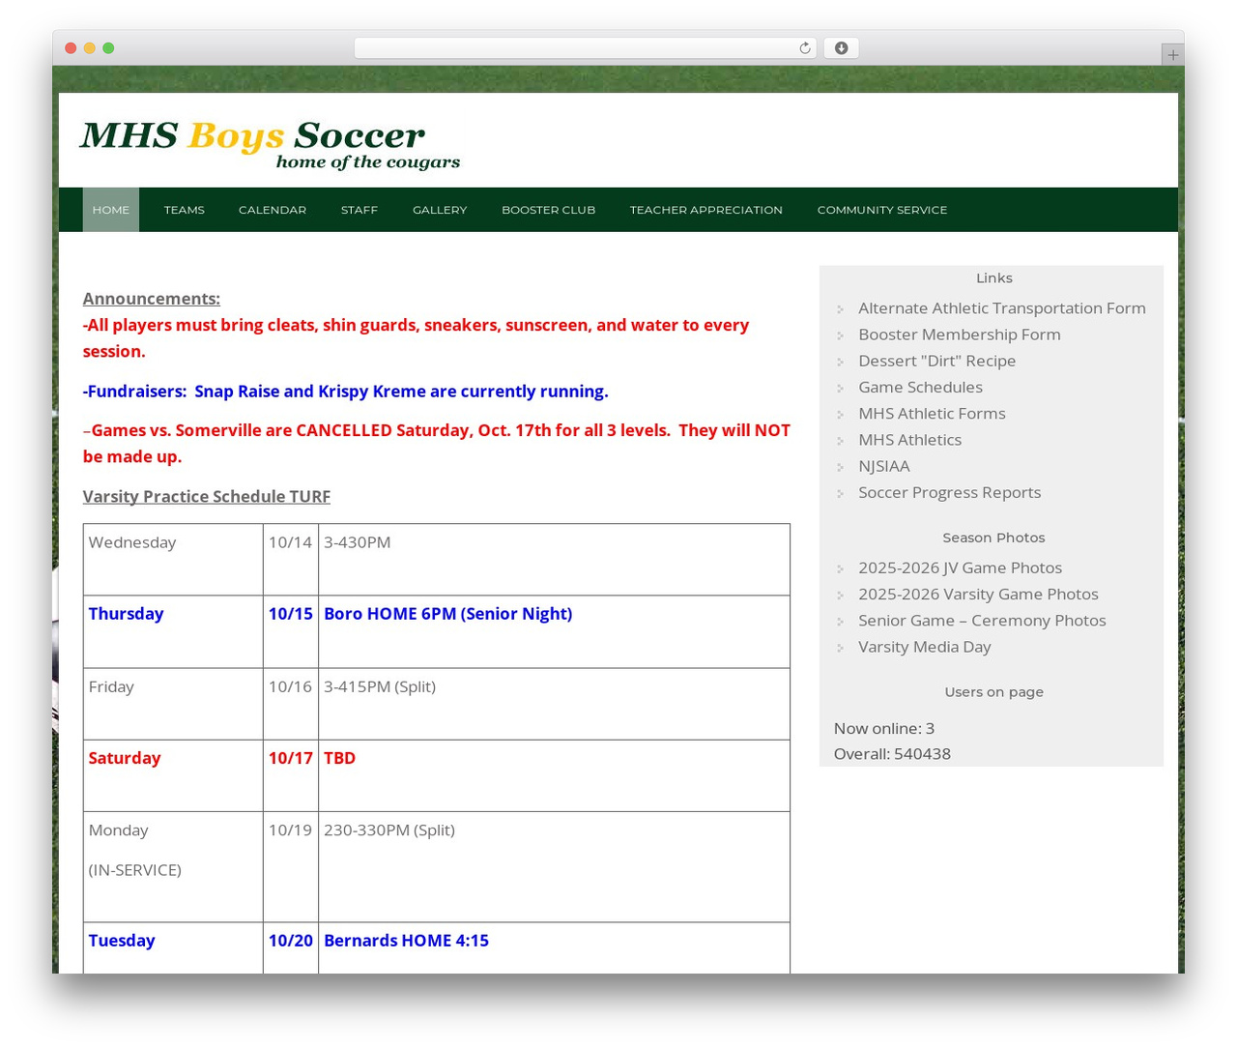Go to the Home menu item
1237x1048 pixels.
111,210
